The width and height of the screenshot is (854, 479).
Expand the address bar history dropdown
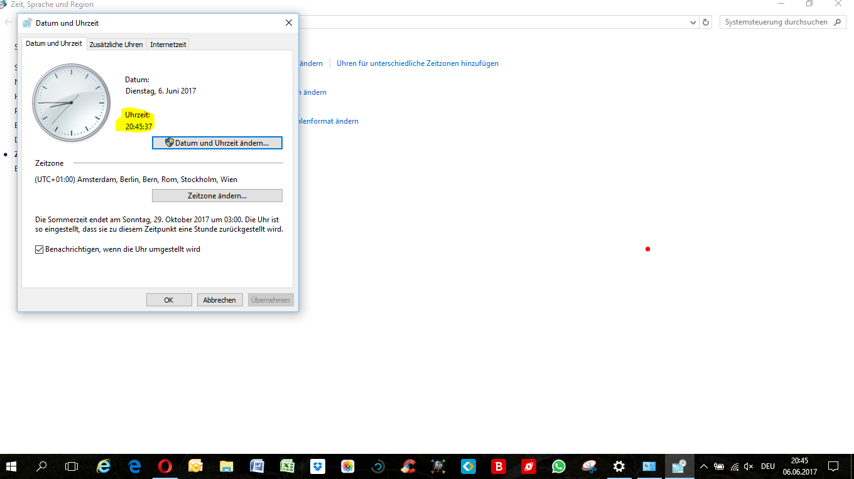[693, 22]
